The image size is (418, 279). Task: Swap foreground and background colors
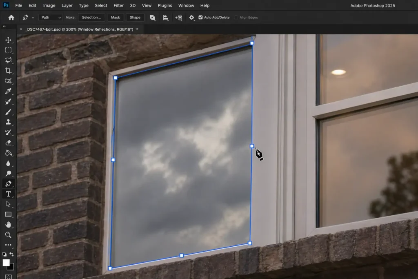(12, 254)
